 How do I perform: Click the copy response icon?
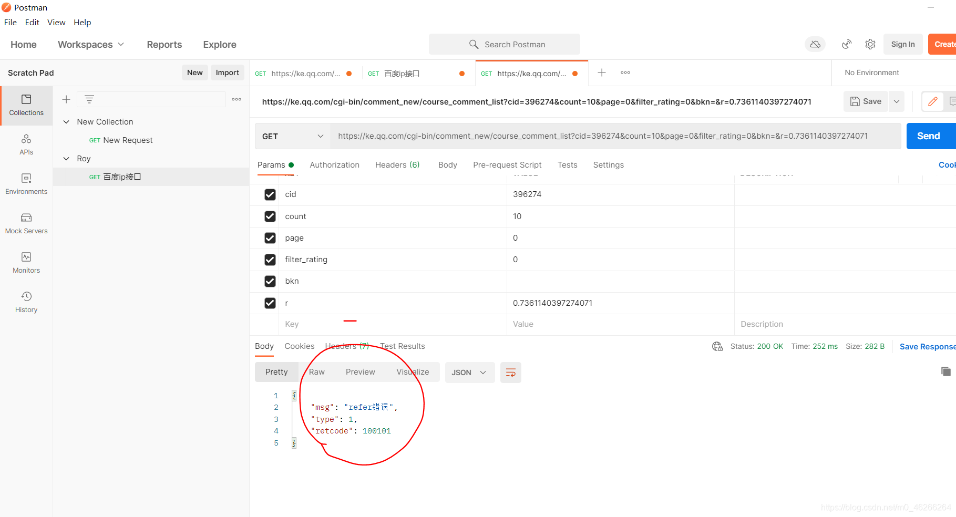pos(946,371)
